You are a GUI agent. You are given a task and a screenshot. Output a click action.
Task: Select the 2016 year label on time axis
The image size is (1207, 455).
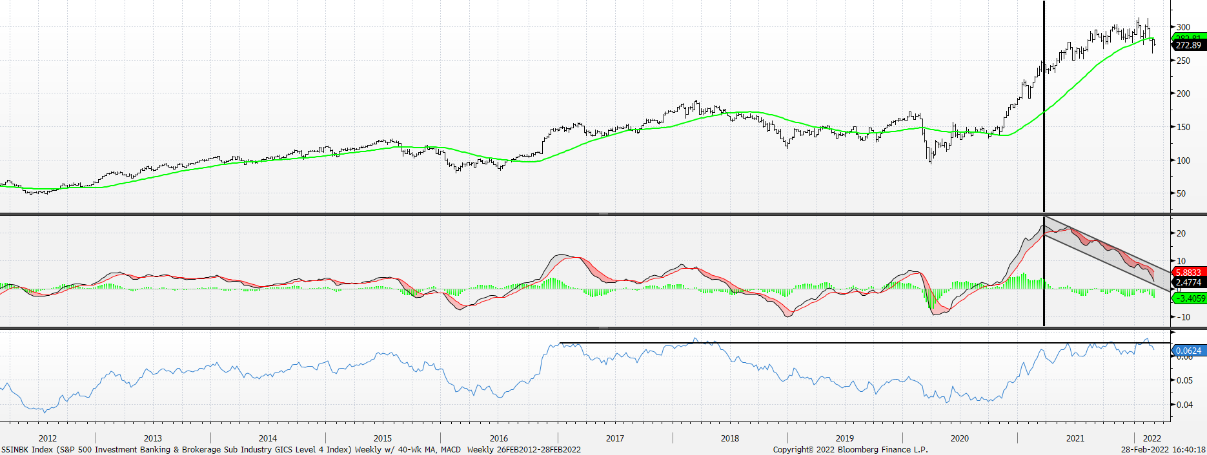(x=499, y=438)
